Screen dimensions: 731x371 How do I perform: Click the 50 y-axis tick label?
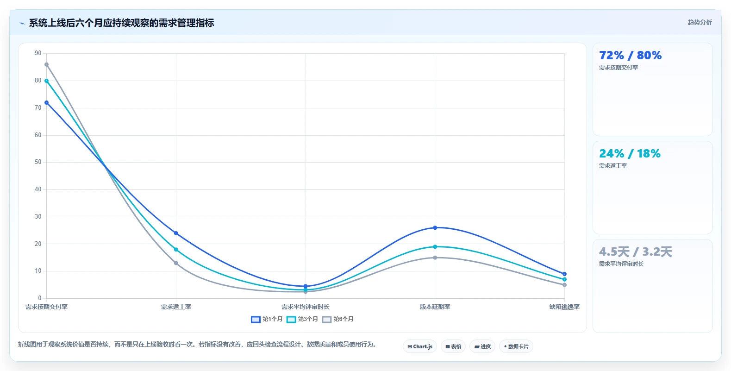(x=38, y=162)
